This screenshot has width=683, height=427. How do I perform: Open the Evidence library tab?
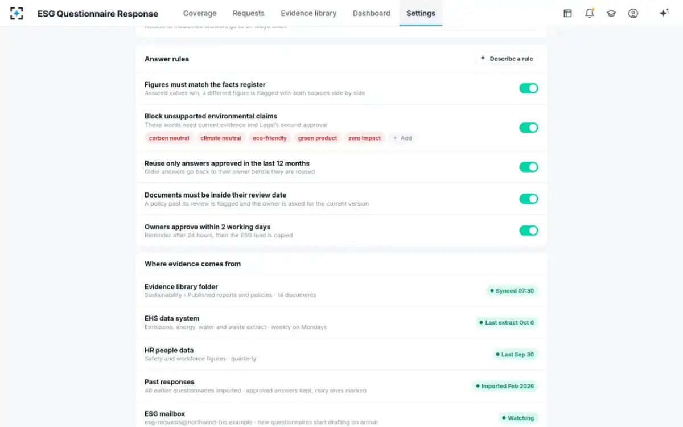[308, 13]
